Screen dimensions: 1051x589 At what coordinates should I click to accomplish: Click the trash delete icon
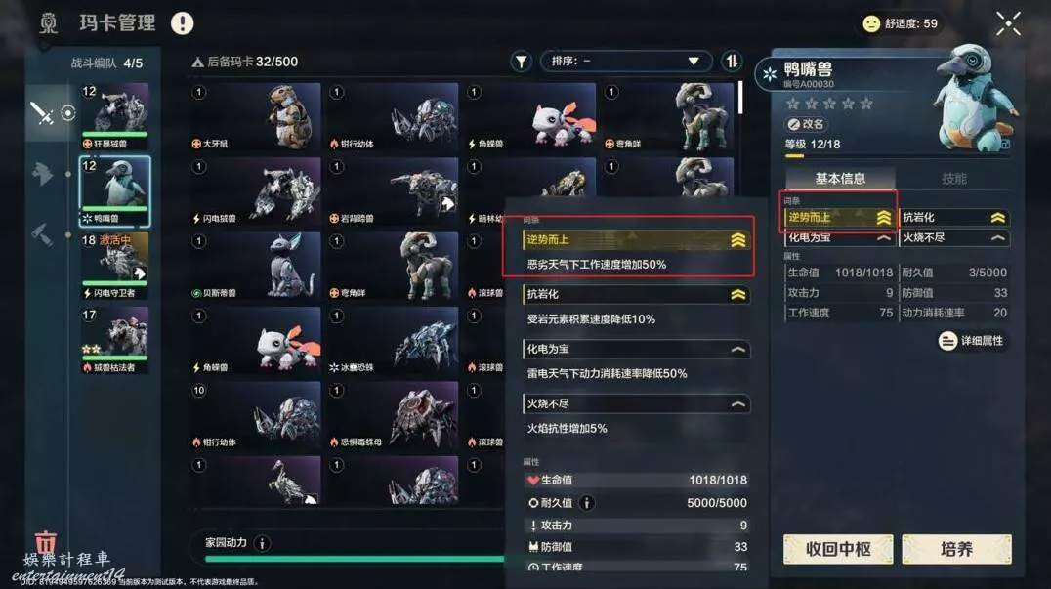click(x=46, y=541)
